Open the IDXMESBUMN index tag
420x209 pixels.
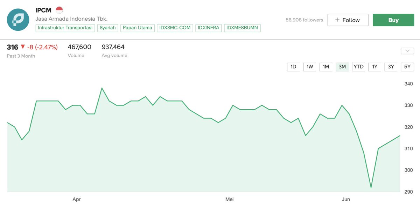pyautogui.click(x=243, y=28)
